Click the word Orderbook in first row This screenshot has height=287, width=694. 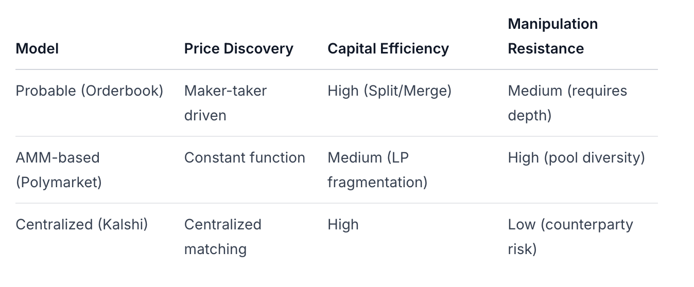coord(122,91)
